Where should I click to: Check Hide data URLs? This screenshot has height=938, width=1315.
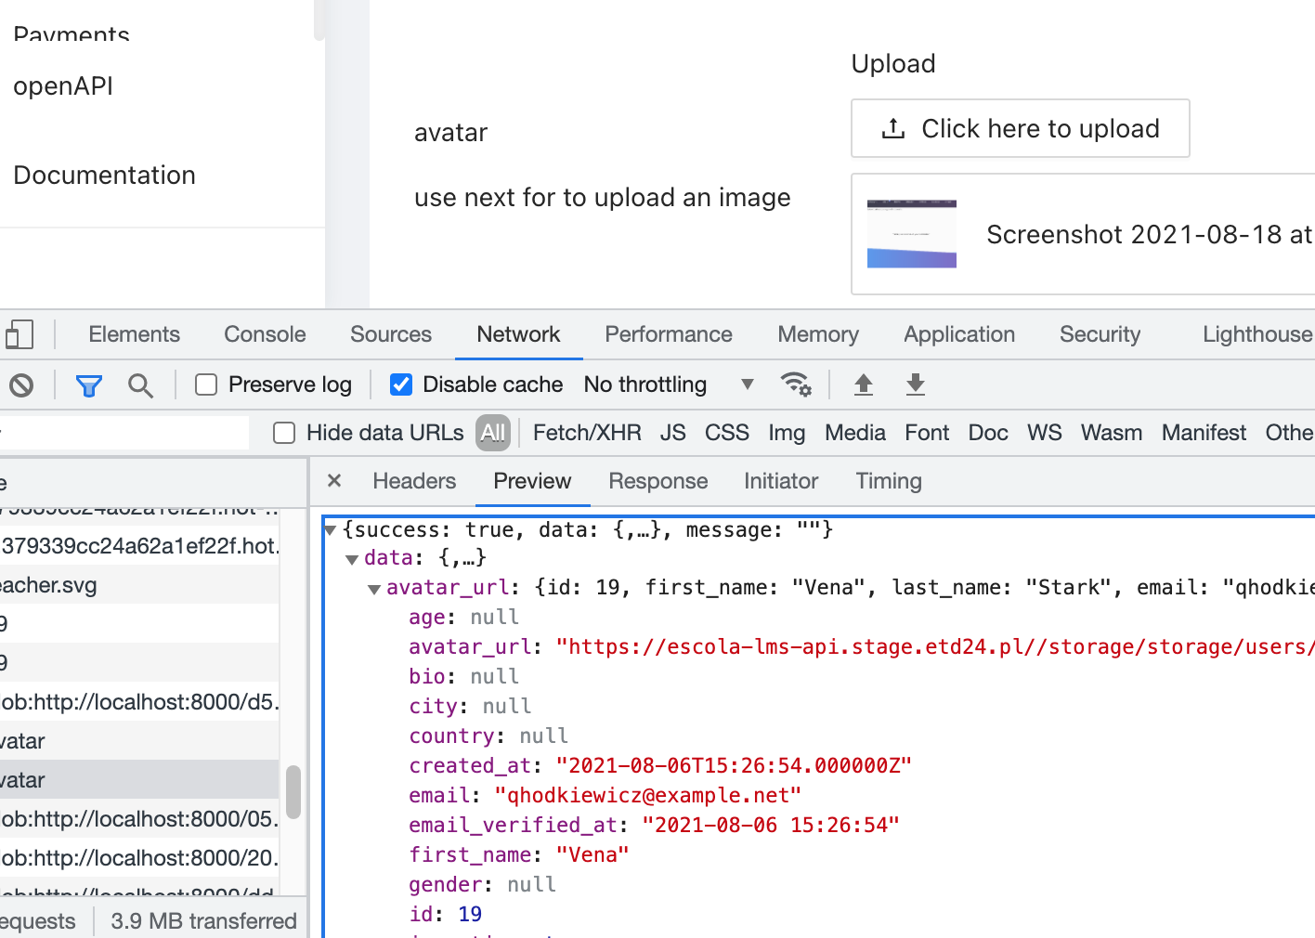283,433
